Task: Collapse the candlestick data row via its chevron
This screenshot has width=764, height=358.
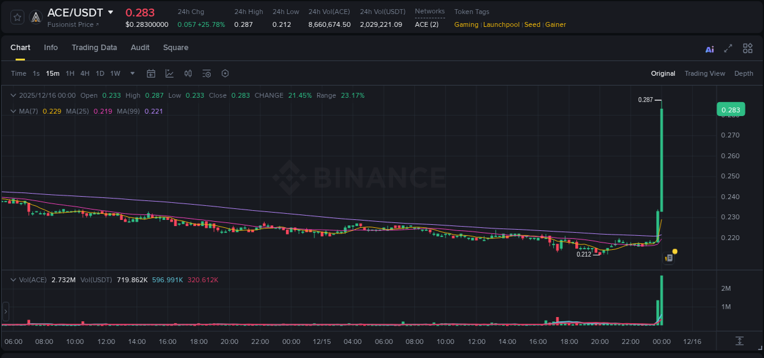Action: coord(13,95)
